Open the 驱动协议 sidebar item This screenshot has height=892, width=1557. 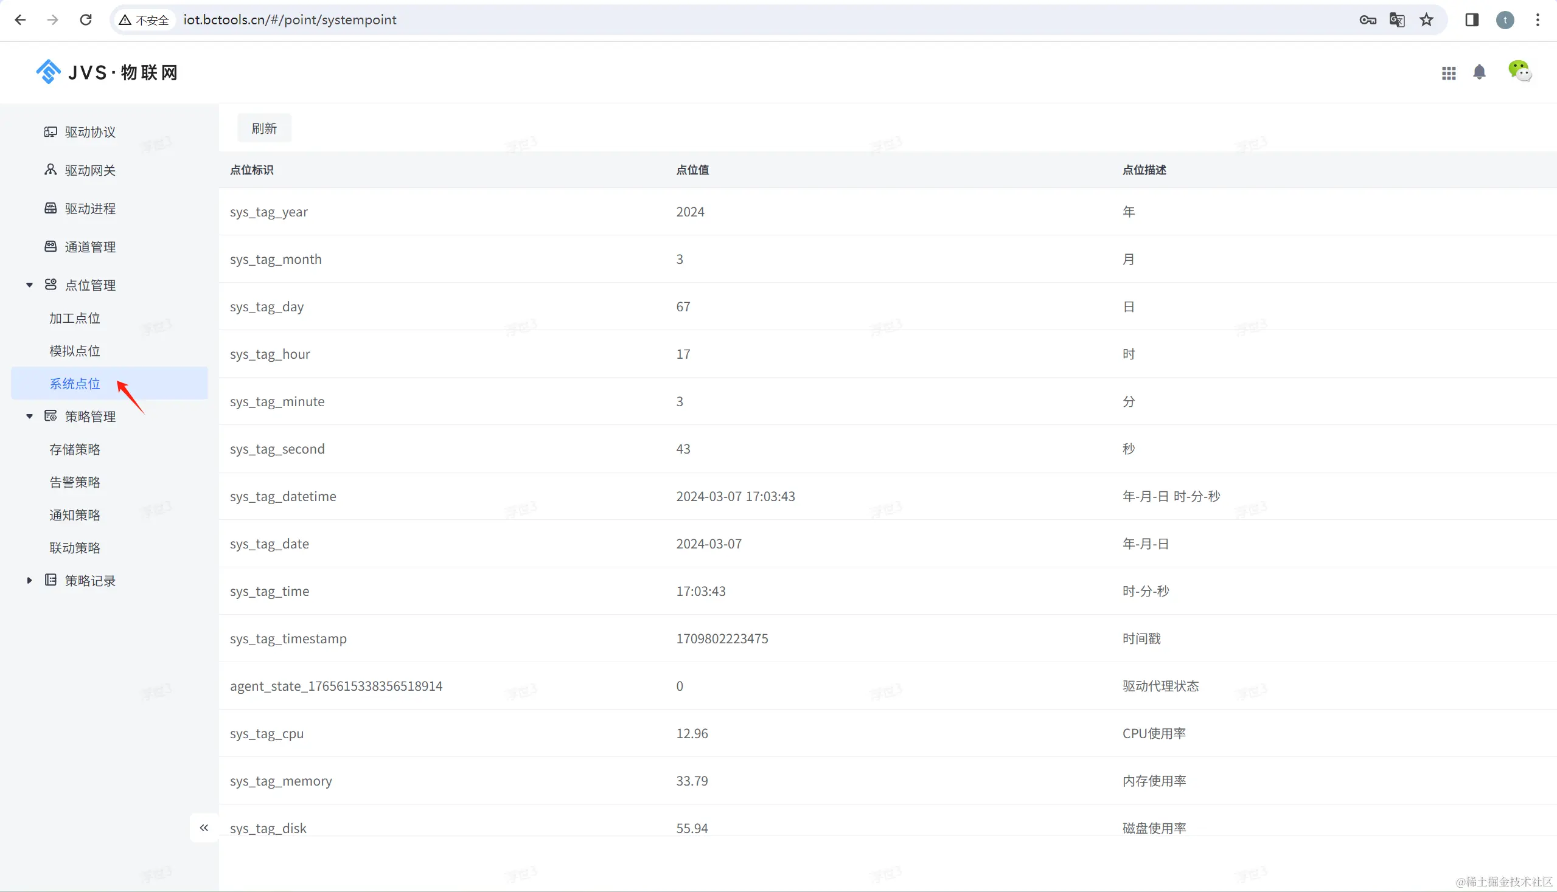[x=90, y=133]
